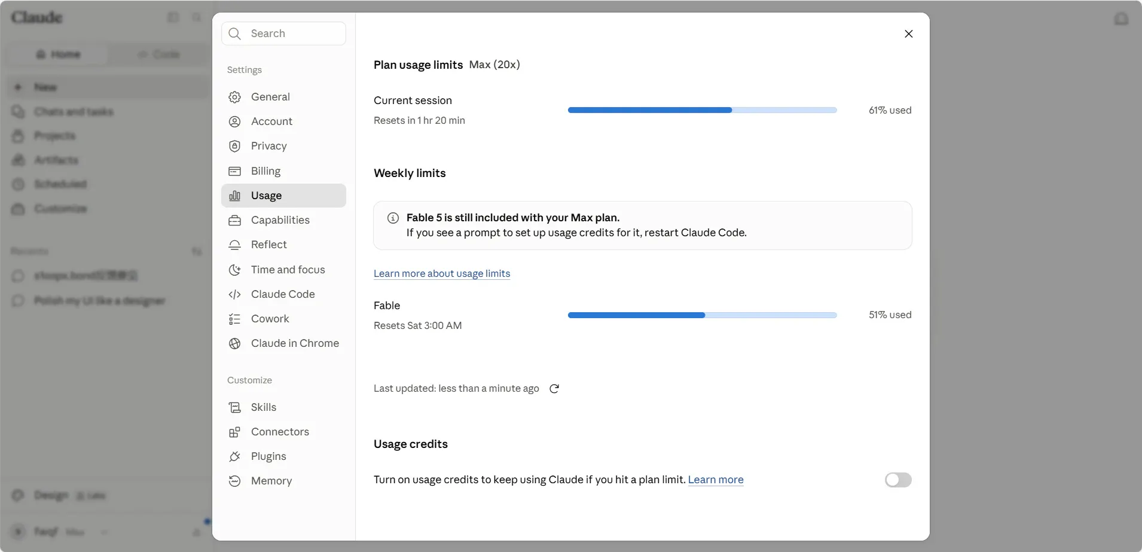Viewport: 1142px width, 552px height.
Task: Click the Claude in Chrome icon
Action: point(235,343)
